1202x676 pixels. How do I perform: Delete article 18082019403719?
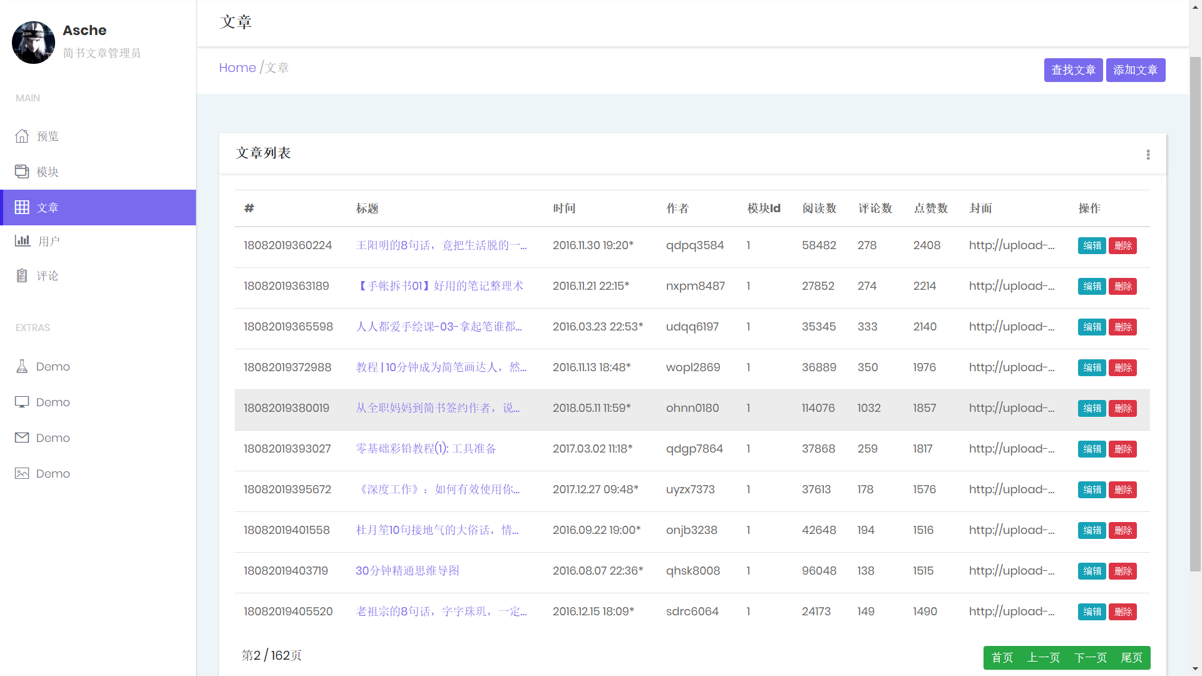(1122, 571)
